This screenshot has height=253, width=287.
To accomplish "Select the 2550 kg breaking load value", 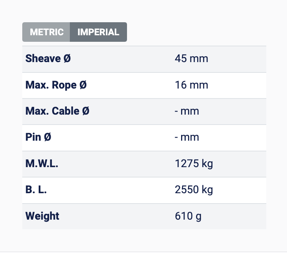I will [x=194, y=190].
